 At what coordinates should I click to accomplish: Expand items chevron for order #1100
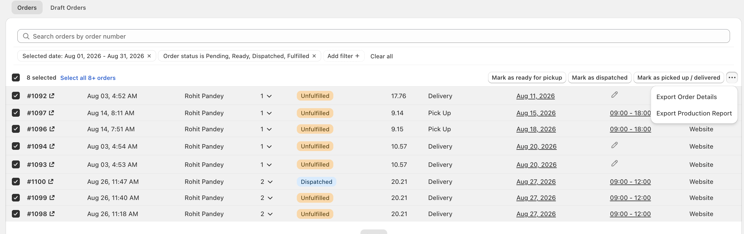pyautogui.click(x=270, y=182)
